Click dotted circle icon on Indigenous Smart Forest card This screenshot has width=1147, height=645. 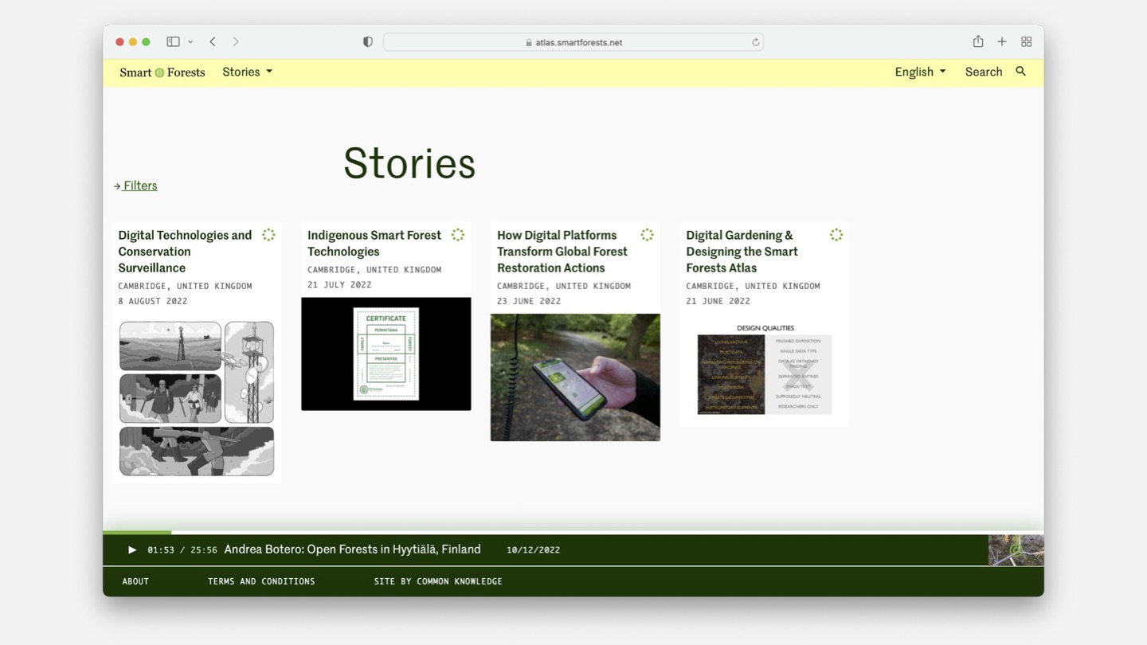click(458, 235)
